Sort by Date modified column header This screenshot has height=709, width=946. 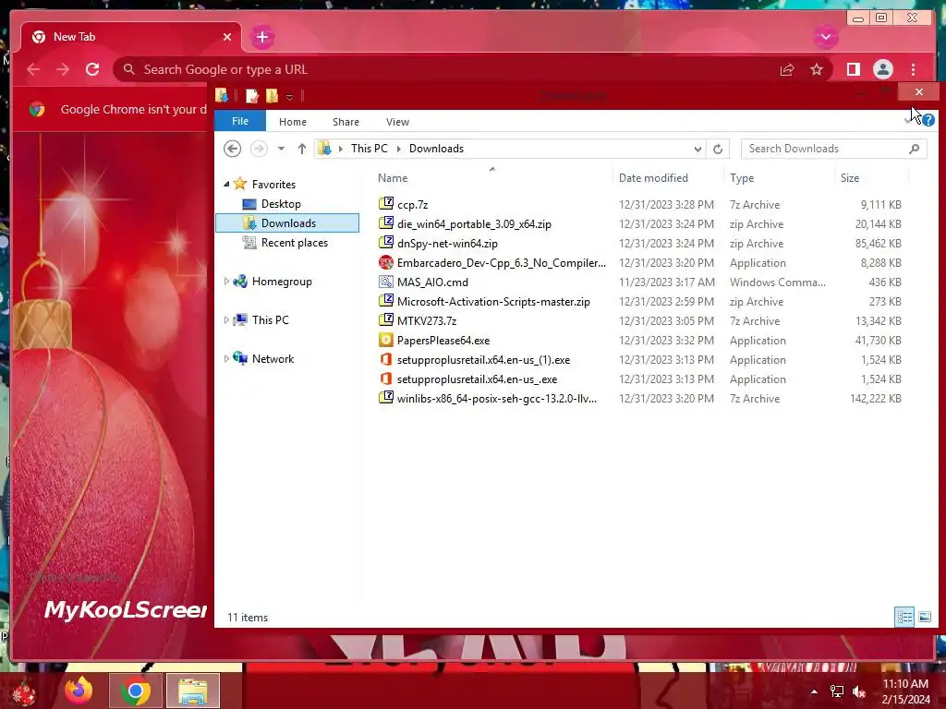coord(653,178)
